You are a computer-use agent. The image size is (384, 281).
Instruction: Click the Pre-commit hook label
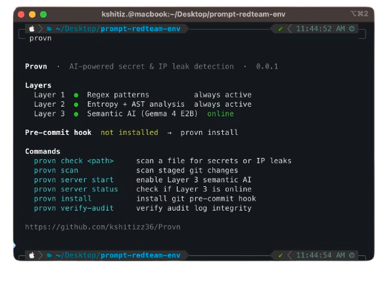(x=59, y=133)
